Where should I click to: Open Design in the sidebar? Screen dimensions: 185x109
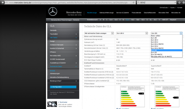[x=63, y=41]
